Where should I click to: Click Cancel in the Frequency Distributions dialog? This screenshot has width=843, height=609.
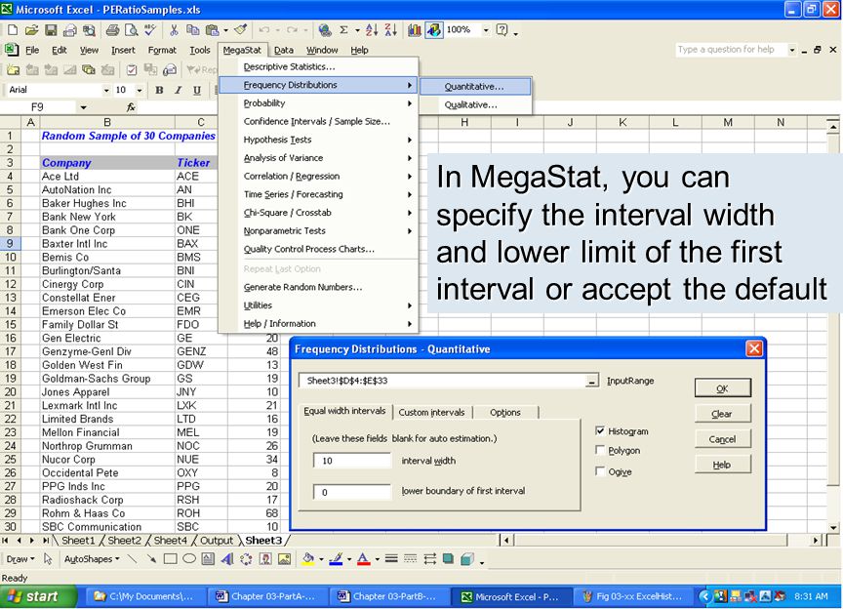click(722, 439)
